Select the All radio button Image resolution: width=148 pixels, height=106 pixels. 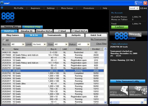click(4, 40)
